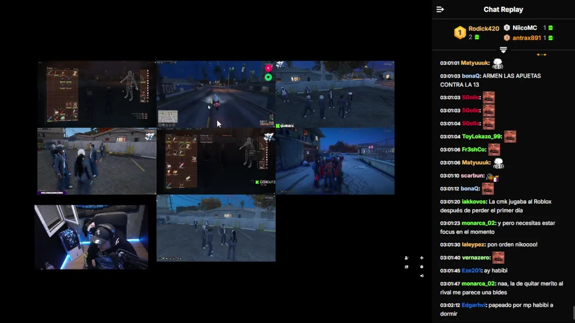This screenshot has width=575, height=323.
Task: Open user laleypez in chat
Action: (x=473, y=245)
